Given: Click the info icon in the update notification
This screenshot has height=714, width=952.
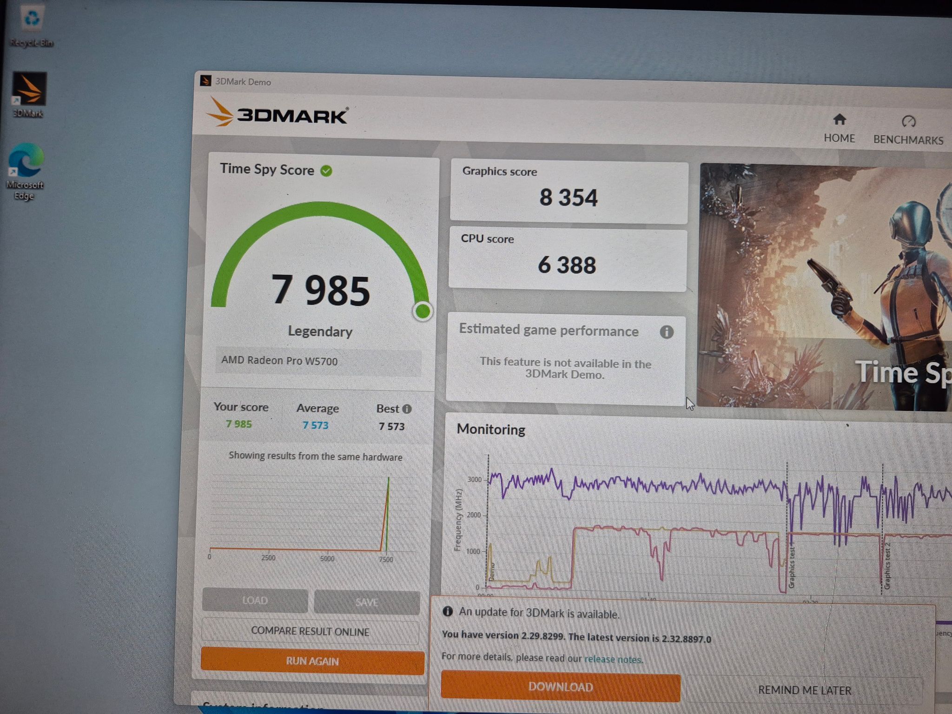Looking at the screenshot, I should coord(448,611).
